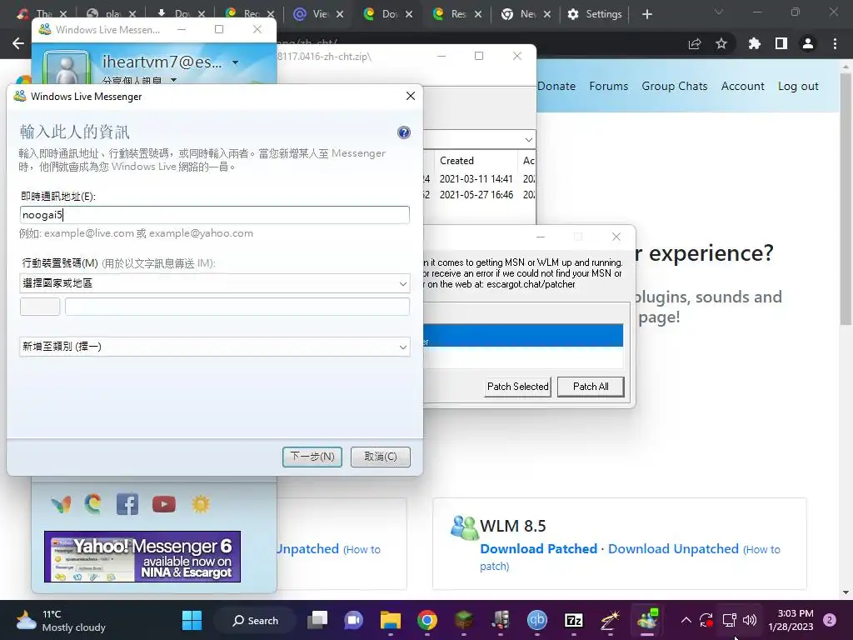Open 7-Zip from the taskbar
The height and width of the screenshot is (640, 853).
574,620
